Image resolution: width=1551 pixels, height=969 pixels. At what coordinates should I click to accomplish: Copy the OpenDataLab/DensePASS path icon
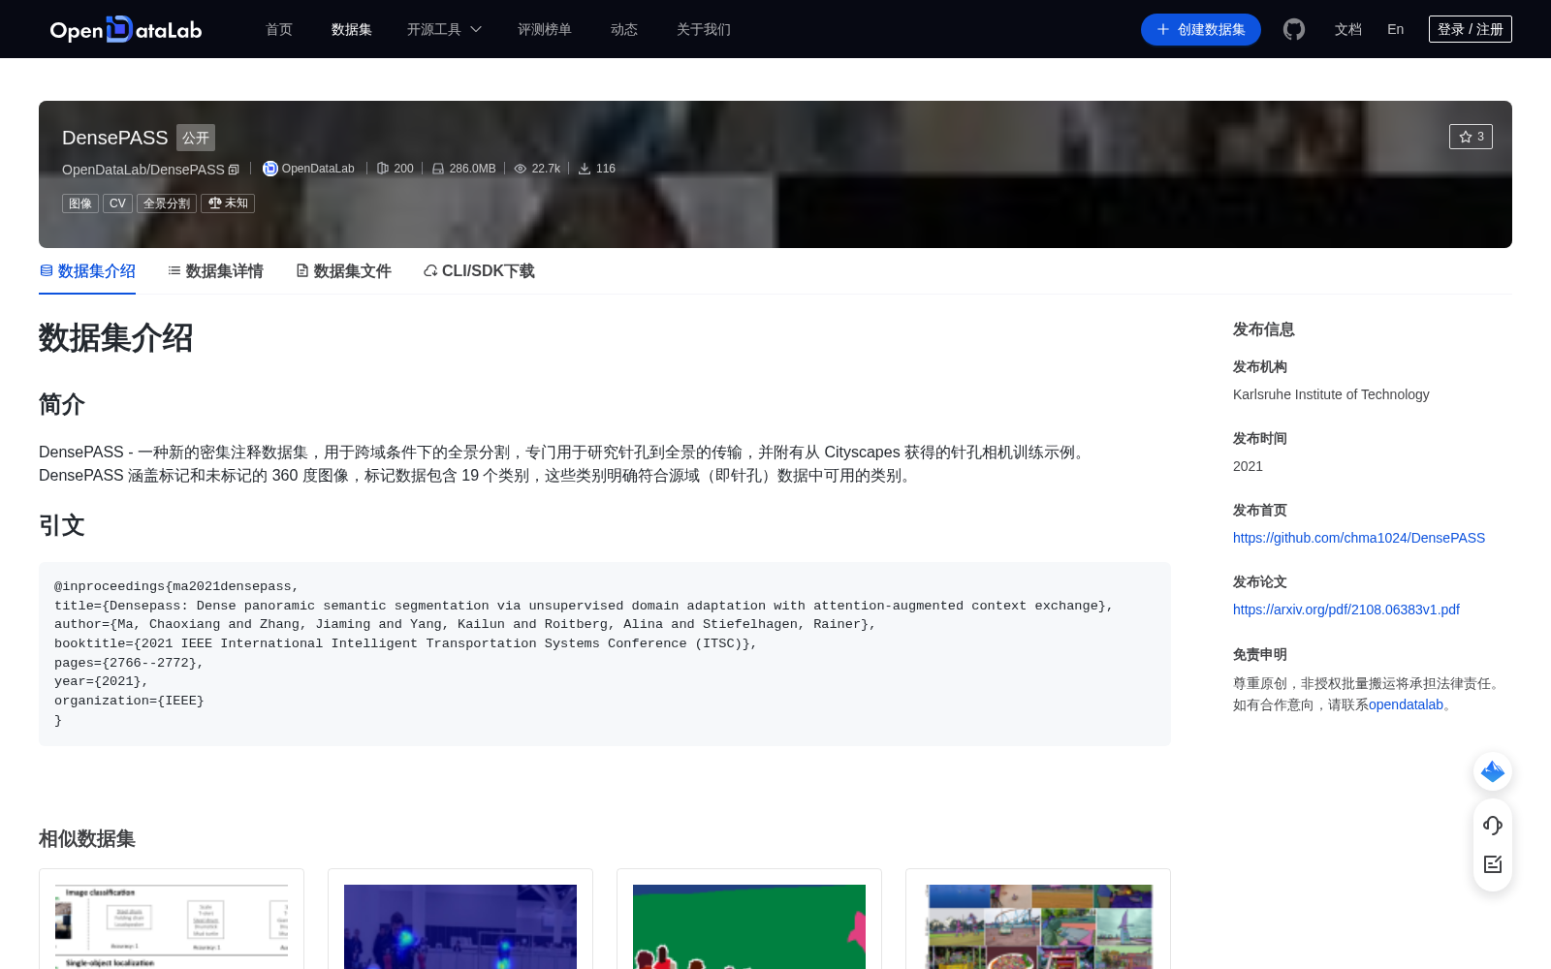coord(234,170)
